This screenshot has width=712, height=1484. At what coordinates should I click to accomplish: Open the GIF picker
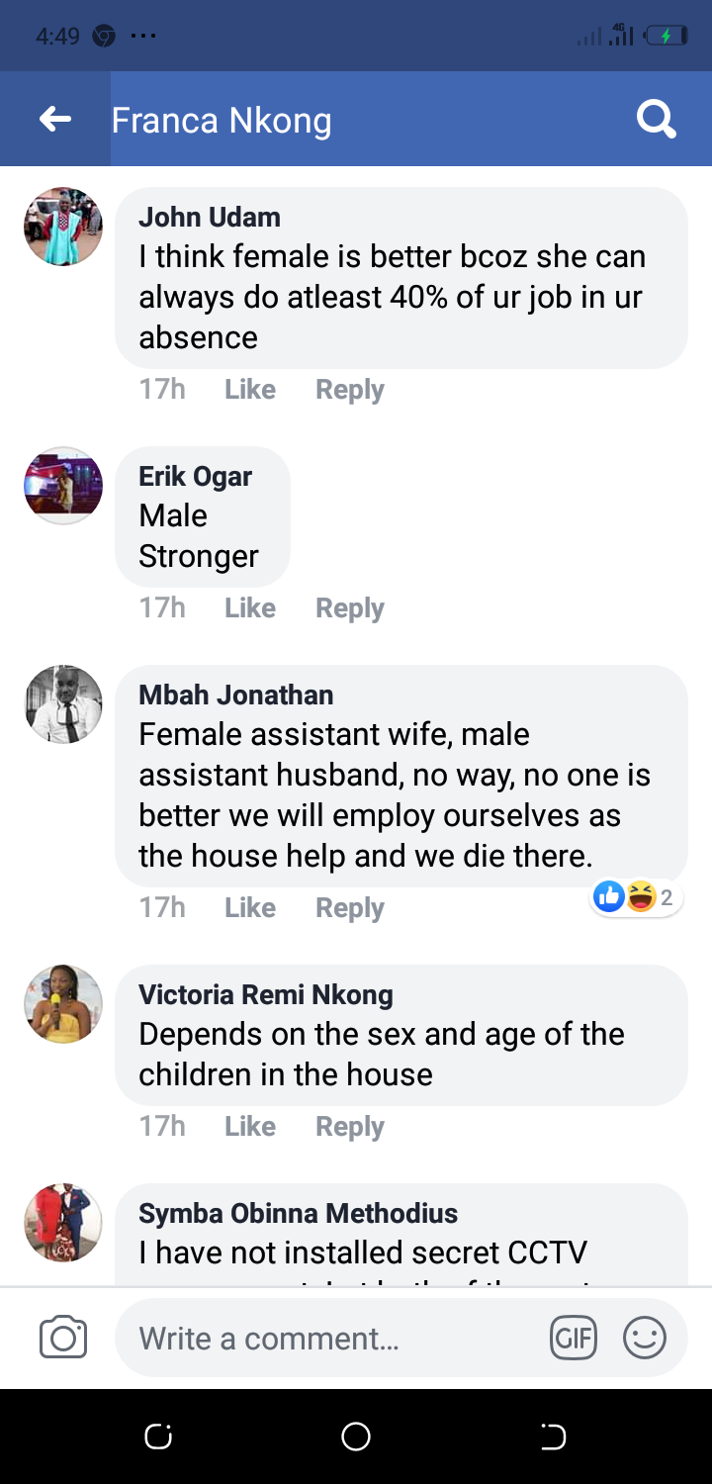click(x=574, y=1339)
